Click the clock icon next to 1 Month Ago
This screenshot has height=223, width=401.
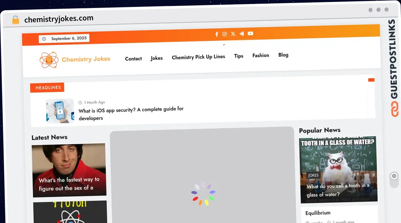point(80,103)
